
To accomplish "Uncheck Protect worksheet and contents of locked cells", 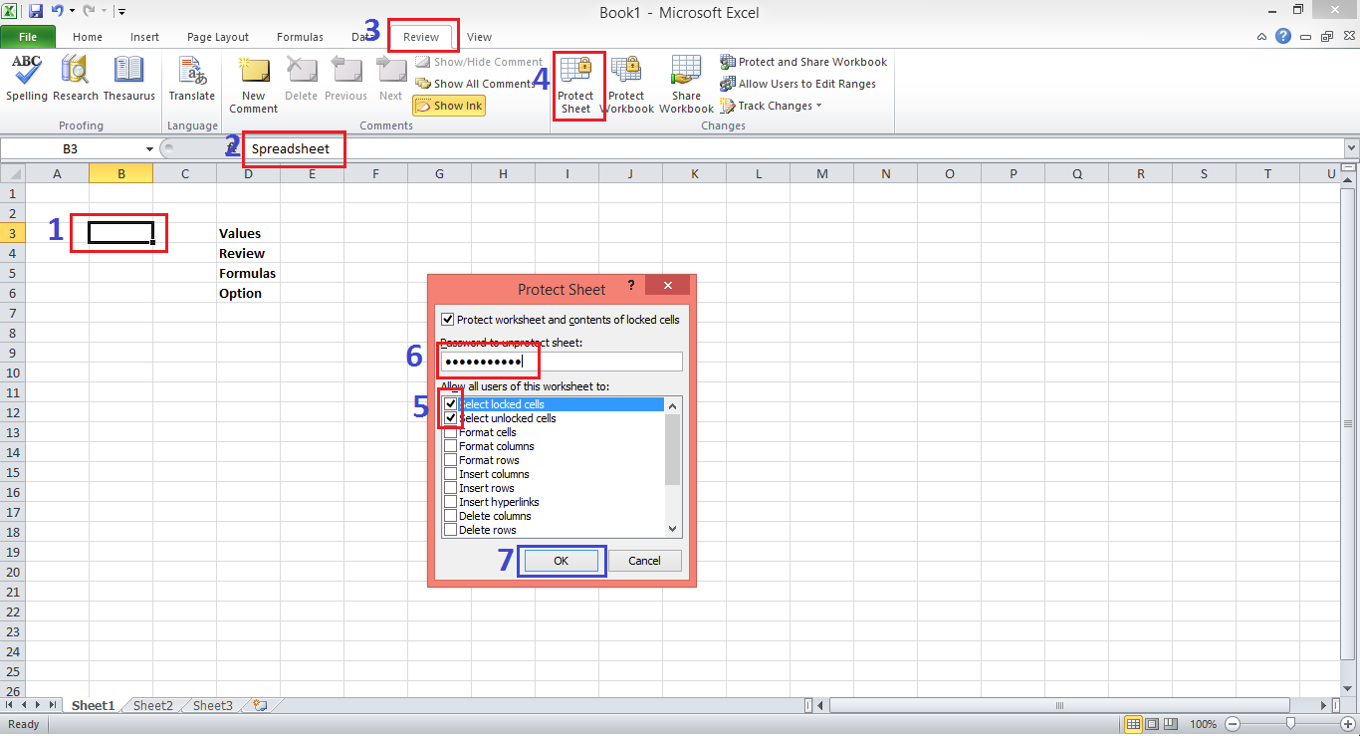I will 447,319.
